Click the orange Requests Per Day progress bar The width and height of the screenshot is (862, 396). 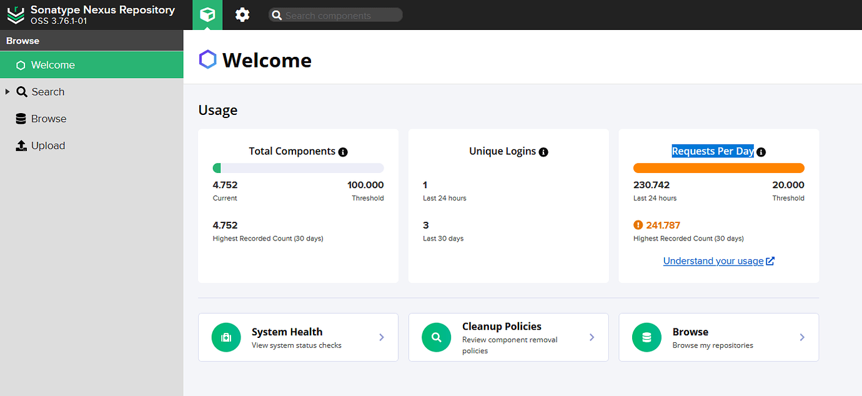[x=718, y=168]
